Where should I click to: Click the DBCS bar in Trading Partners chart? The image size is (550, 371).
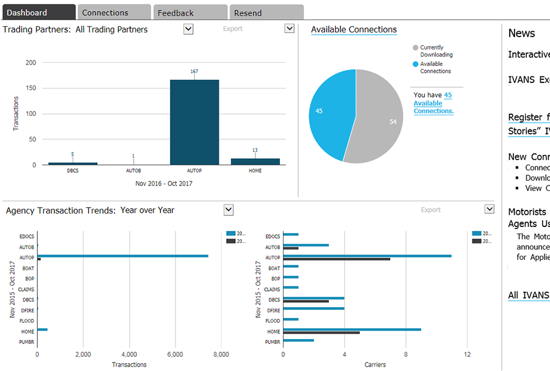[x=73, y=164]
